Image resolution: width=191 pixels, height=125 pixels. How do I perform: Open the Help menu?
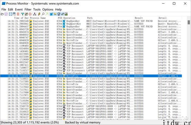point(58,10)
